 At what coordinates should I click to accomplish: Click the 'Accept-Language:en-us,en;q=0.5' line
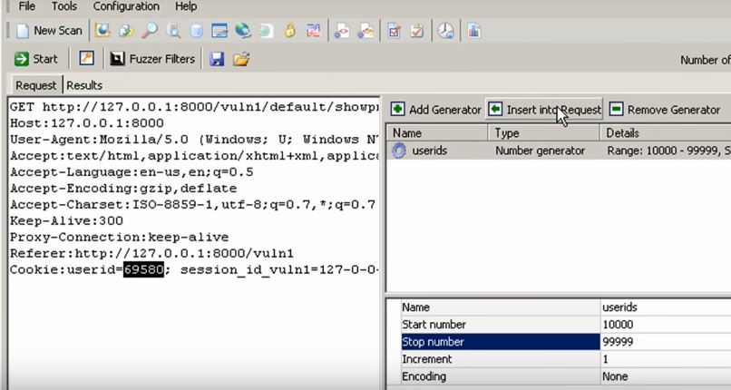click(132, 172)
